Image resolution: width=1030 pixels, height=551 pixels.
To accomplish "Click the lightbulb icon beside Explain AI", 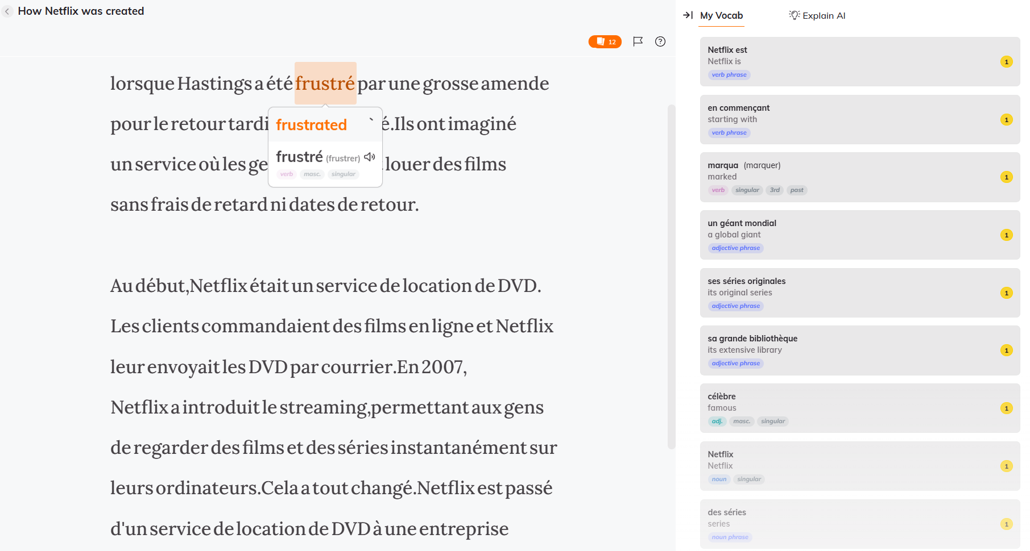I will coord(794,15).
